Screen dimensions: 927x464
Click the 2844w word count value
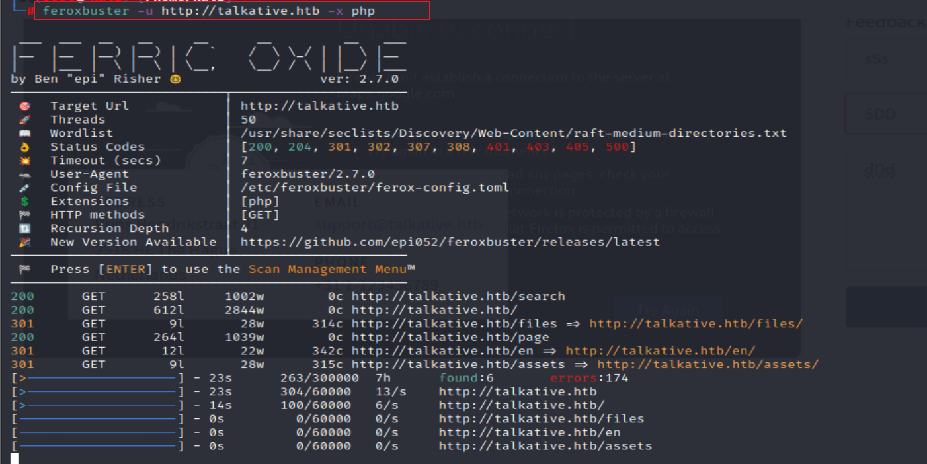click(244, 310)
